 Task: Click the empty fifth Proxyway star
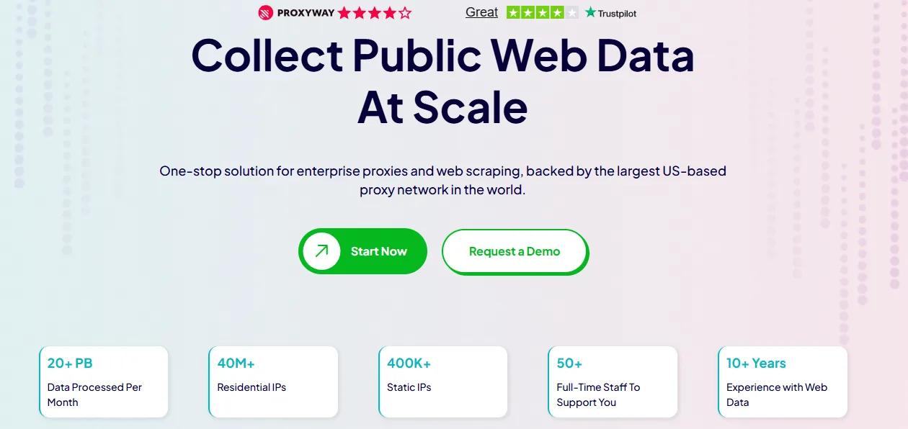coord(405,12)
